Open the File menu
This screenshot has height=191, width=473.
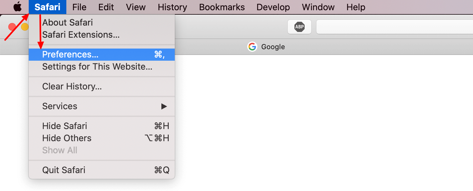pyautogui.click(x=79, y=7)
